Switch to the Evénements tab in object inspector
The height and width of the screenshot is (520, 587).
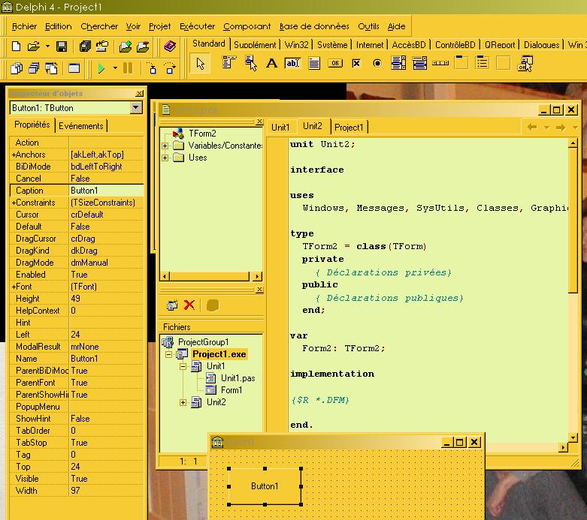coord(81,126)
